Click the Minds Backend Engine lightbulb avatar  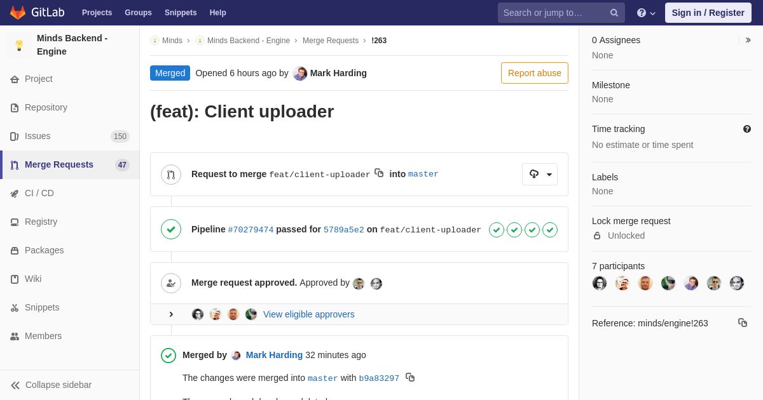(x=19, y=46)
